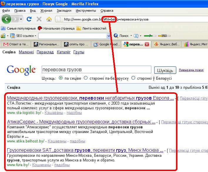Click the Шукаць search button
Viewport: 208px width, 172px height.
click(x=165, y=70)
